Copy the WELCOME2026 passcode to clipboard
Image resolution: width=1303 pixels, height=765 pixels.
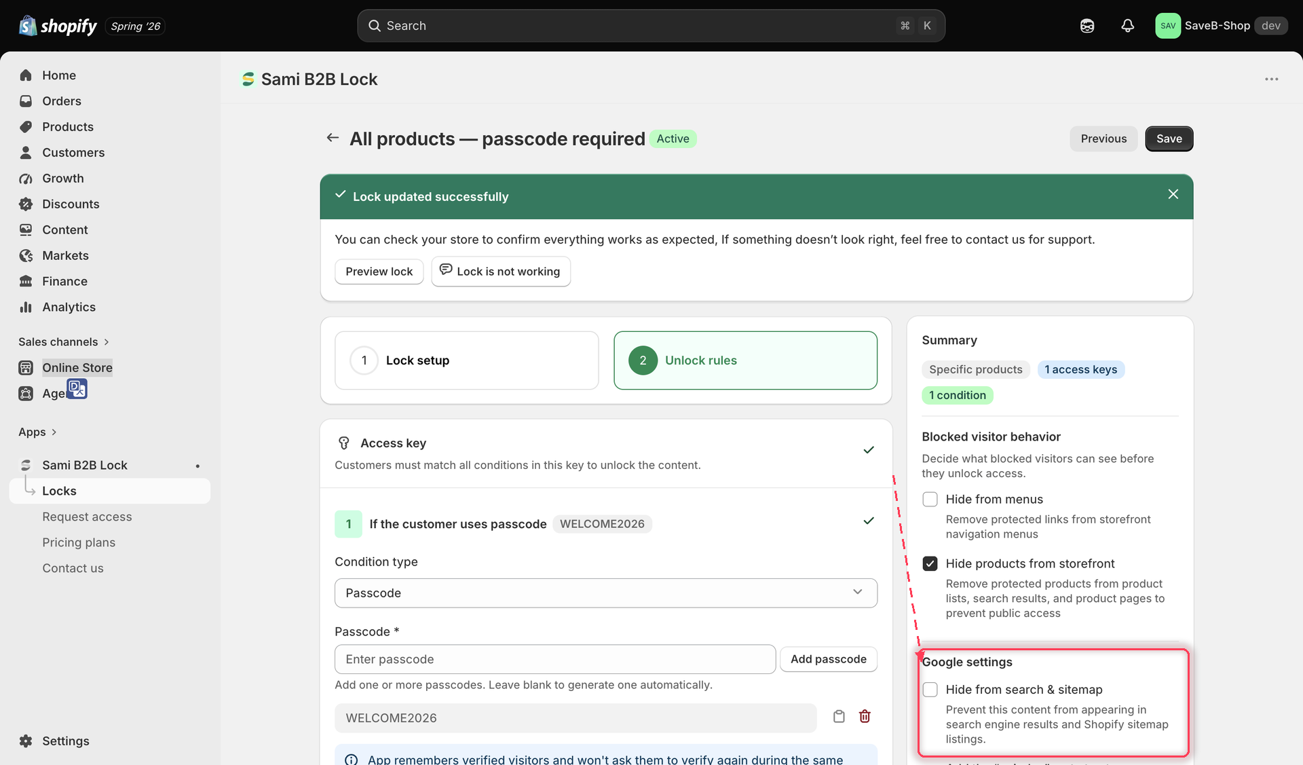[839, 717]
